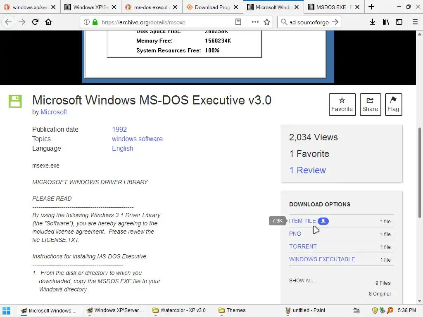
Task: Click the 'Microsoft Windows' taskbar item
Action: (49, 310)
